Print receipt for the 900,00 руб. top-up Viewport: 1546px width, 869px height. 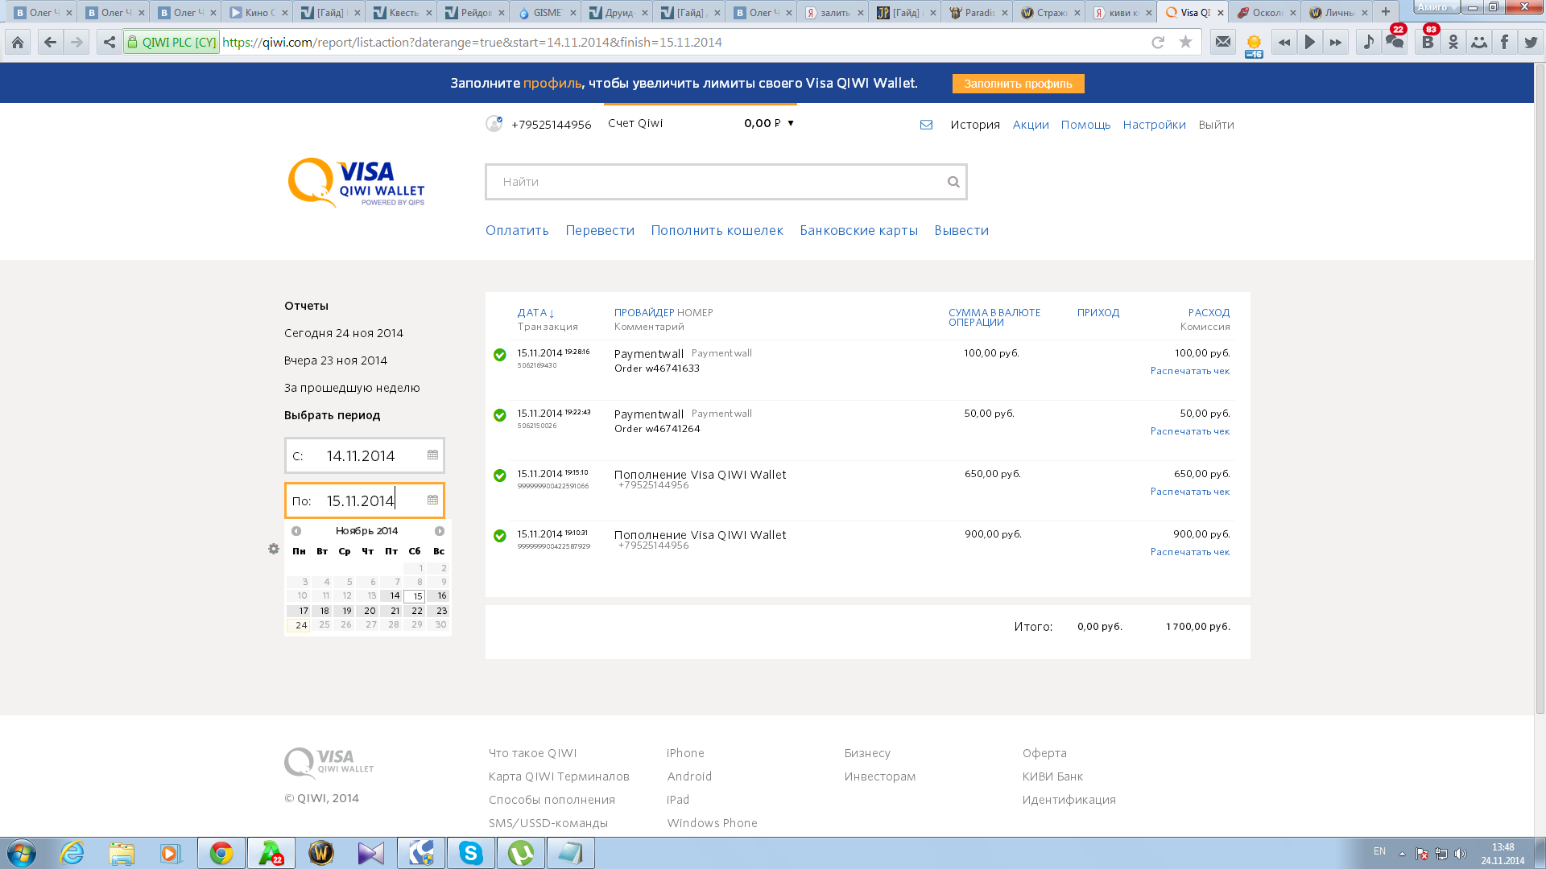1190,552
